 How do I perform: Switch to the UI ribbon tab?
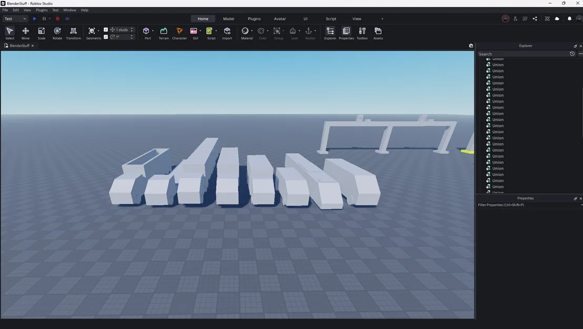tap(305, 18)
